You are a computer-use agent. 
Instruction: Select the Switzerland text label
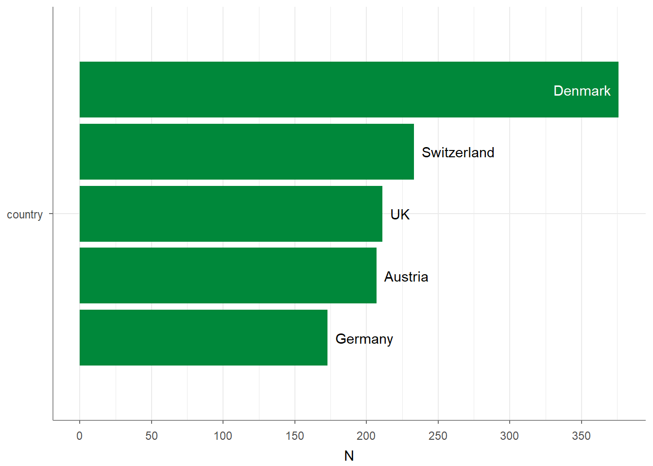(458, 152)
